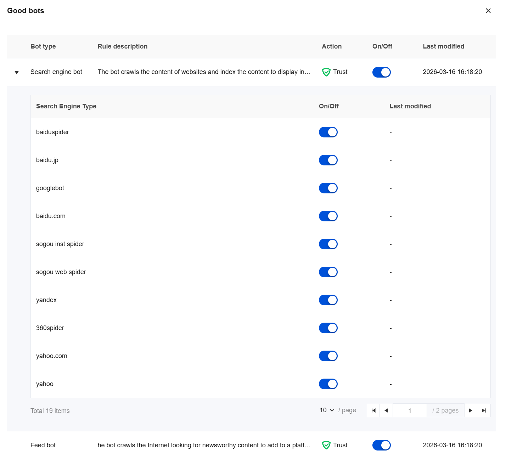Click the Feed bot modified timestamp
Screen dimensions: 506x459
pyautogui.click(x=452, y=445)
